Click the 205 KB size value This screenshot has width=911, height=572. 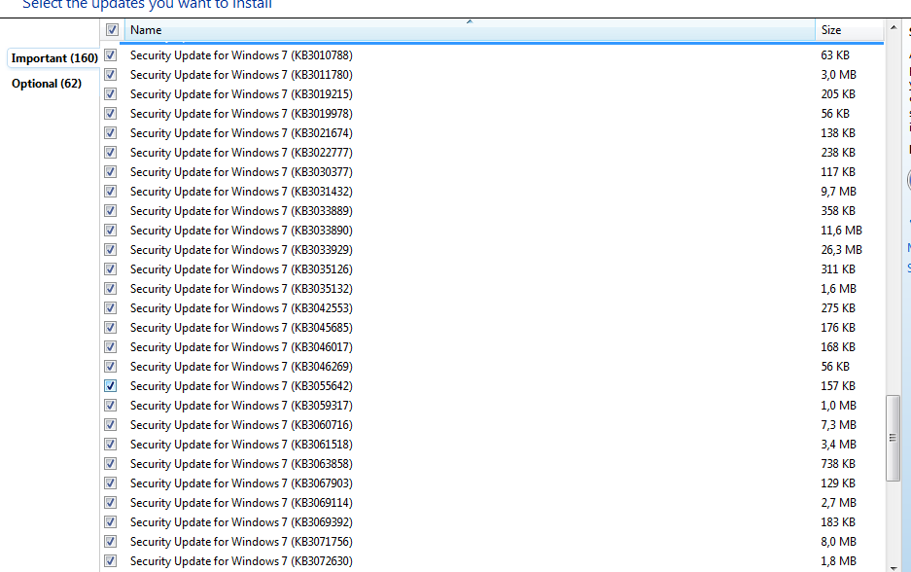[x=838, y=94]
